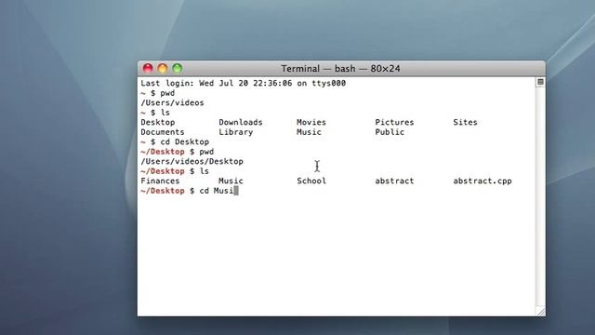Click 'Sites' in the ls output

pos(465,122)
